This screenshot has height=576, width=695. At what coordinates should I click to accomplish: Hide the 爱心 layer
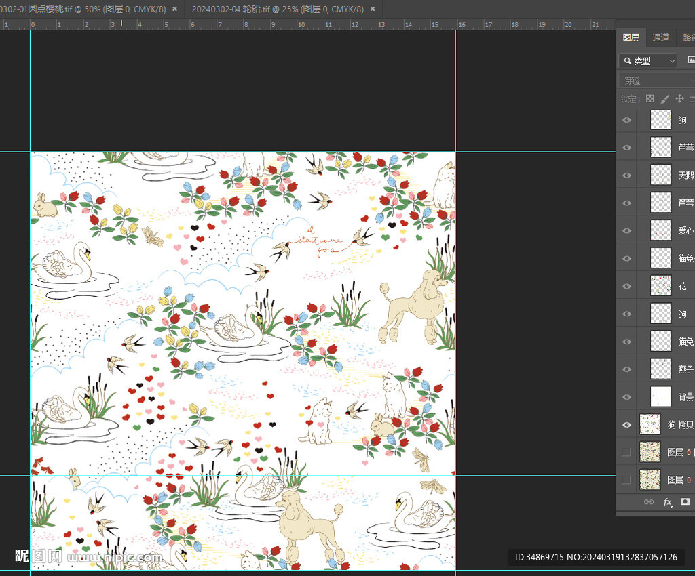click(626, 230)
